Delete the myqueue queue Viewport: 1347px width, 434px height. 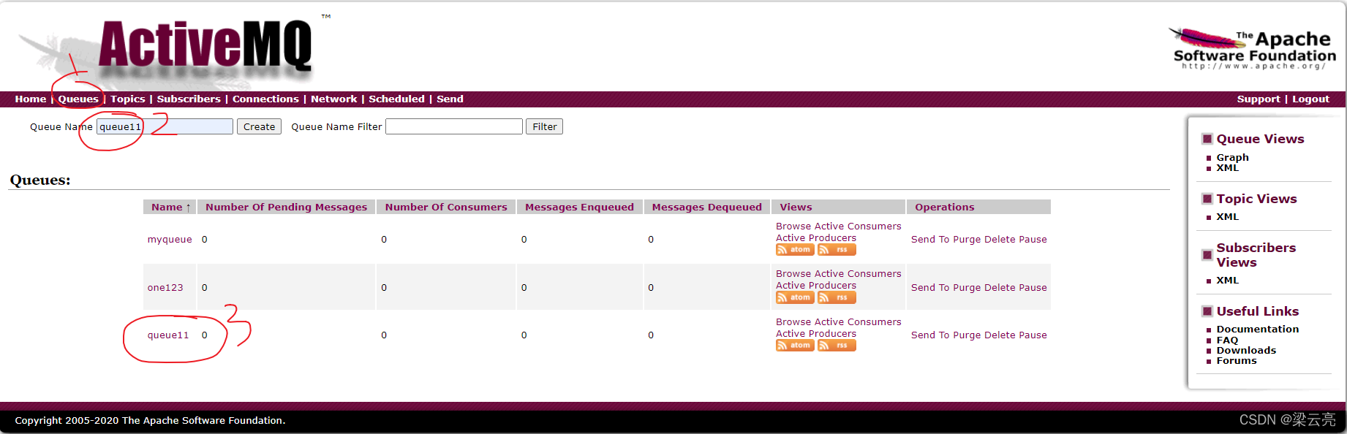coord(1000,239)
